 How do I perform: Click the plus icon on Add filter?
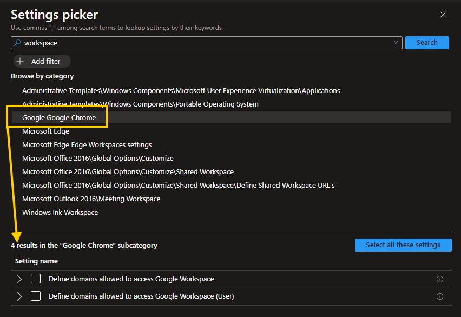tap(21, 62)
